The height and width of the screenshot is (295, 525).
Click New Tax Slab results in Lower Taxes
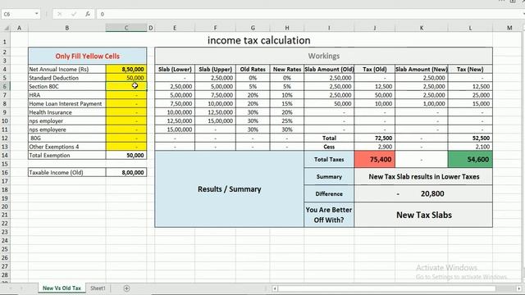[423, 177]
